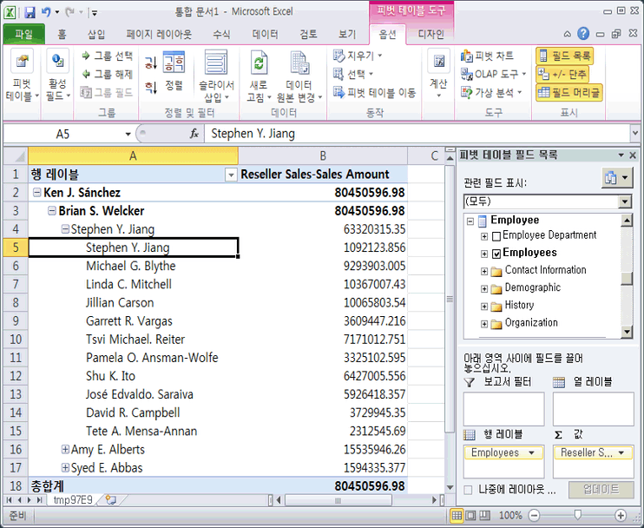Collapse the Stephen Y. Jiang group in row 4
Screen dimensions: 644x528
(65, 229)
